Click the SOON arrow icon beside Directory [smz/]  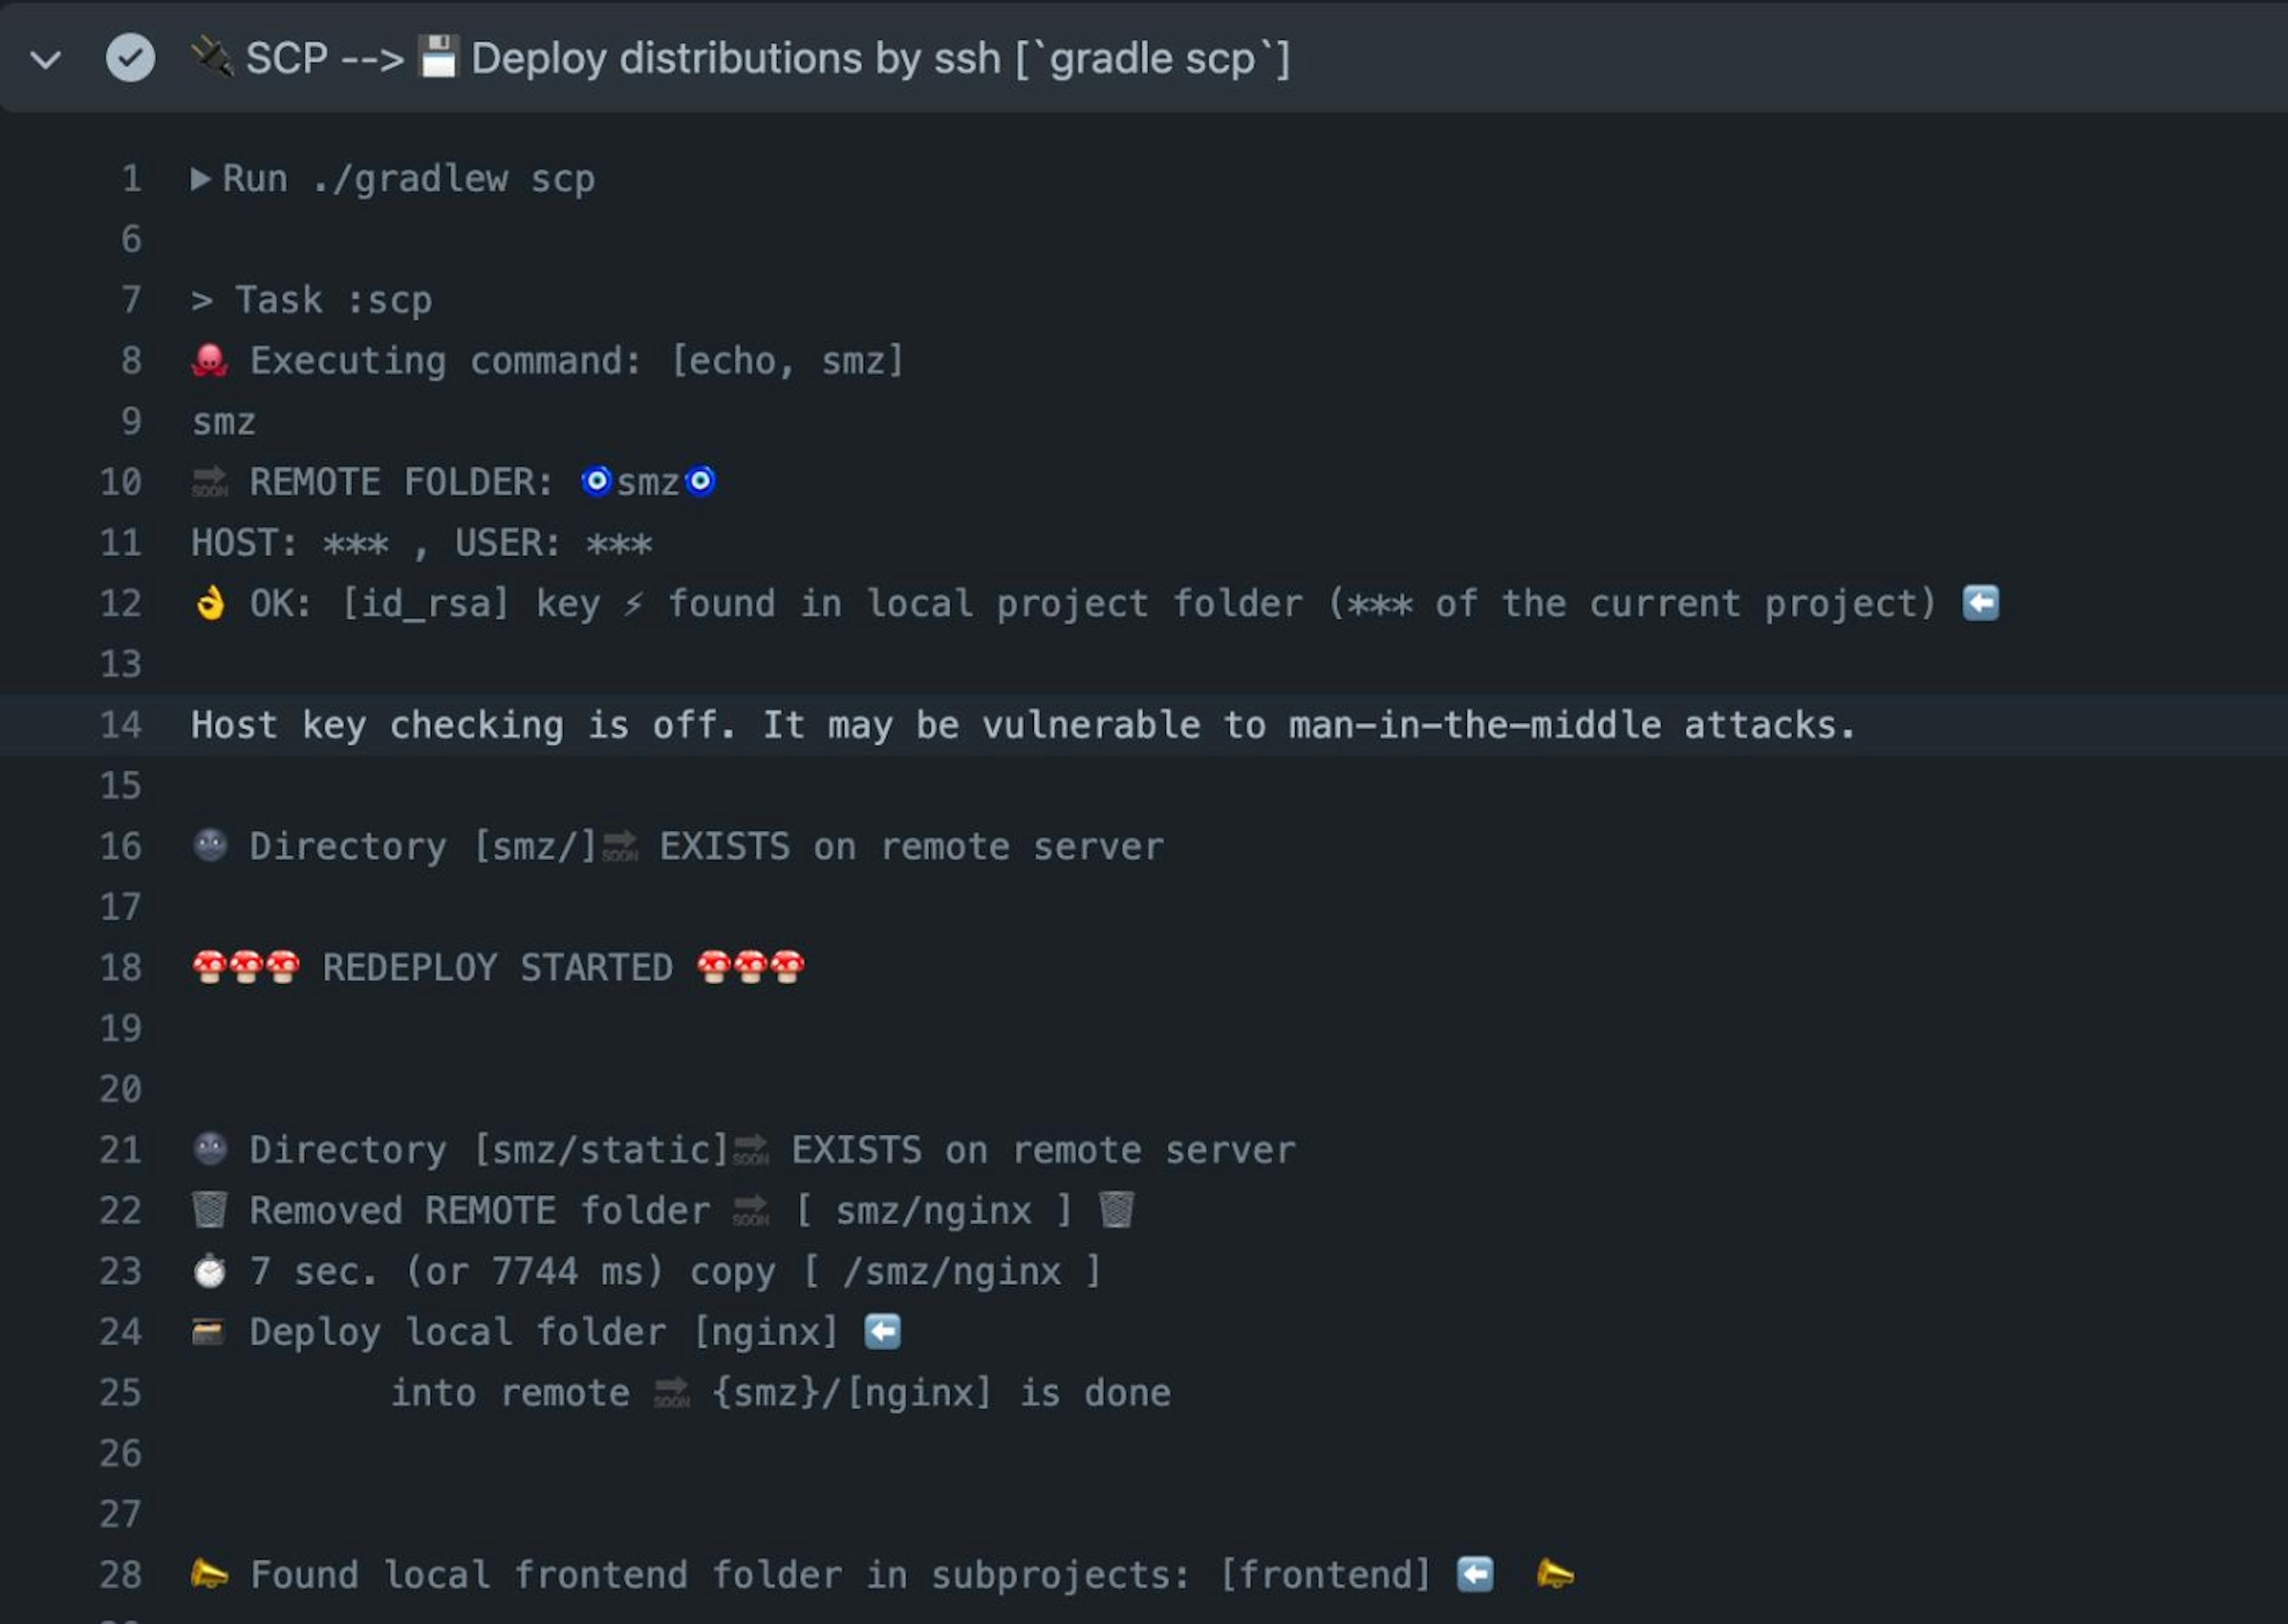pos(619,845)
